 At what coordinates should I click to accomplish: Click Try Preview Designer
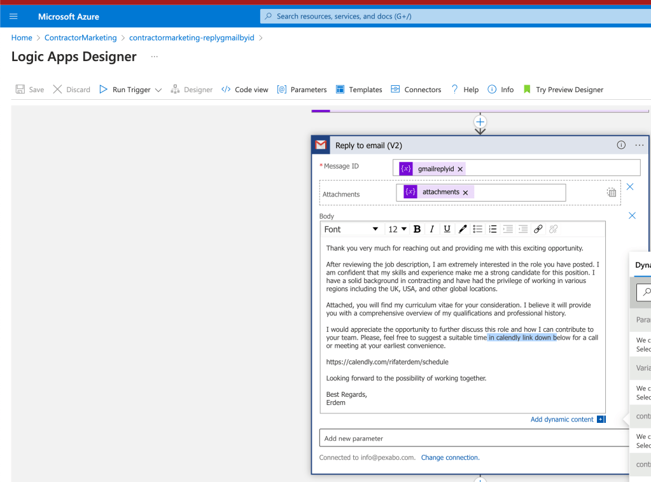pos(563,89)
